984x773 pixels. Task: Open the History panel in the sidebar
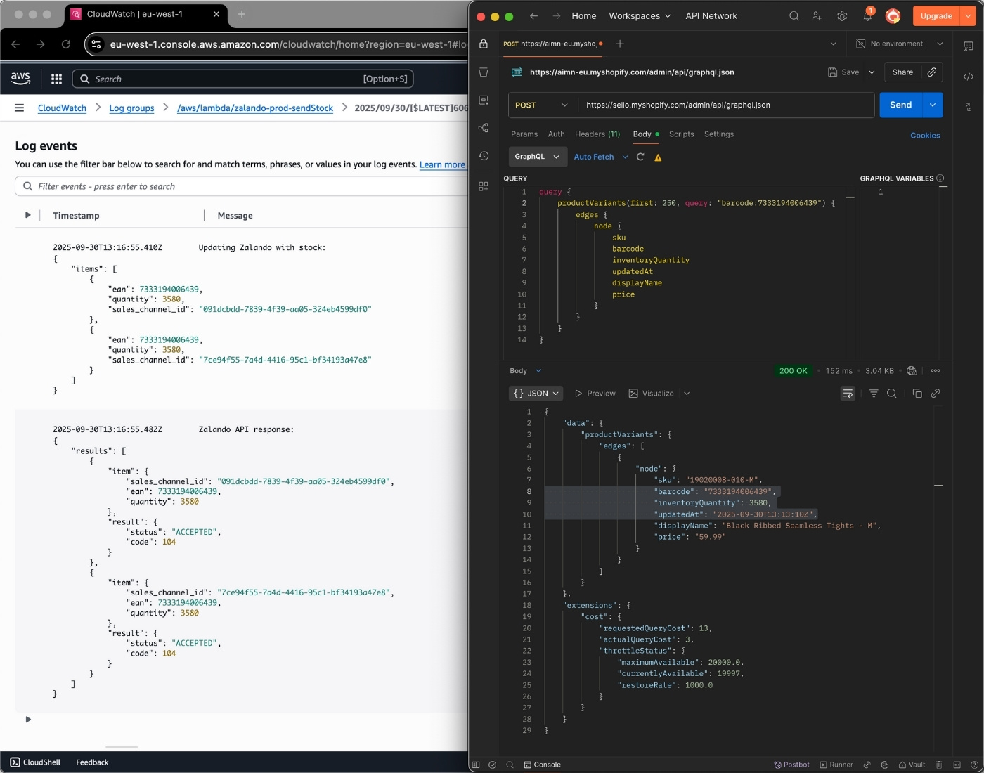click(483, 156)
